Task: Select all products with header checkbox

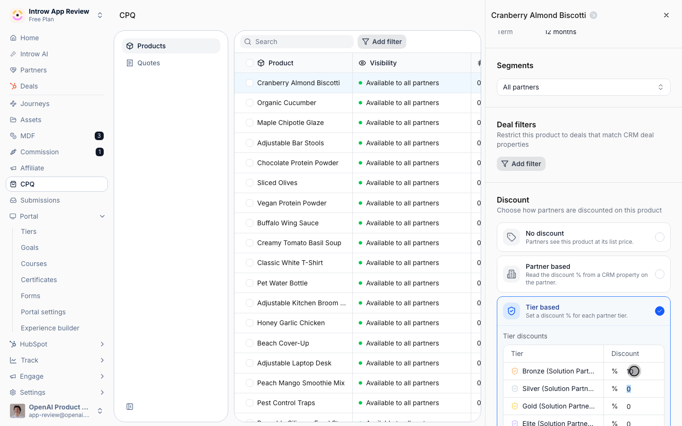Action: (x=250, y=63)
